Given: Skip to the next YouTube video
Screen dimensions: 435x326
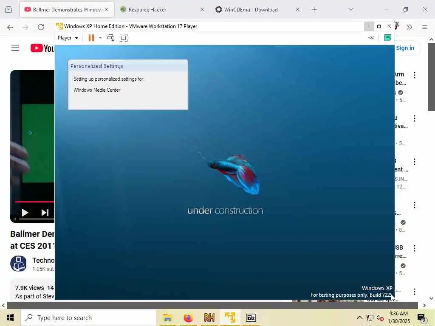Looking at the screenshot, I should pos(45,213).
